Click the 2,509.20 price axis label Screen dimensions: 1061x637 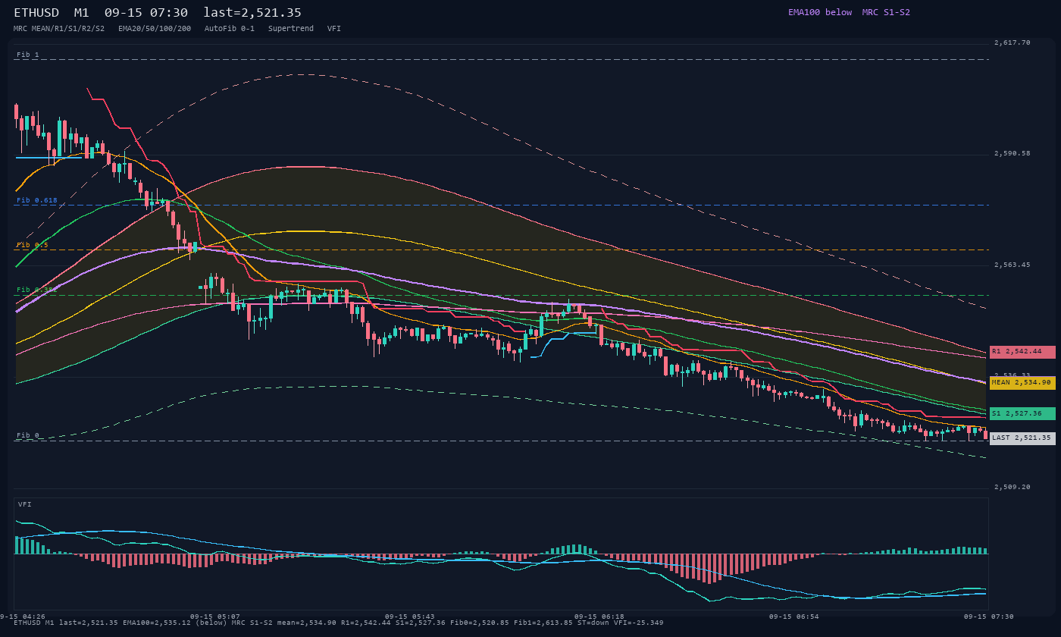[x=1012, y=487]
